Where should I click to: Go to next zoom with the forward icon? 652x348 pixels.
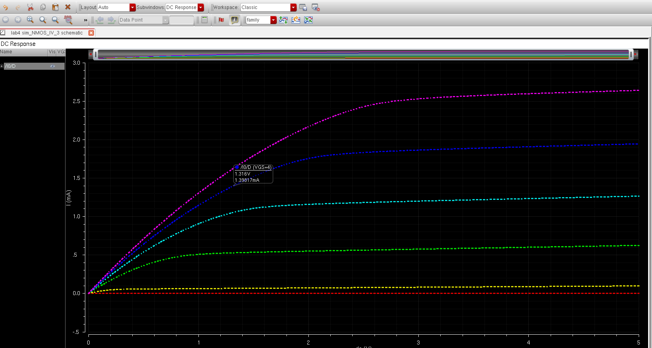[x=18, y=20]
